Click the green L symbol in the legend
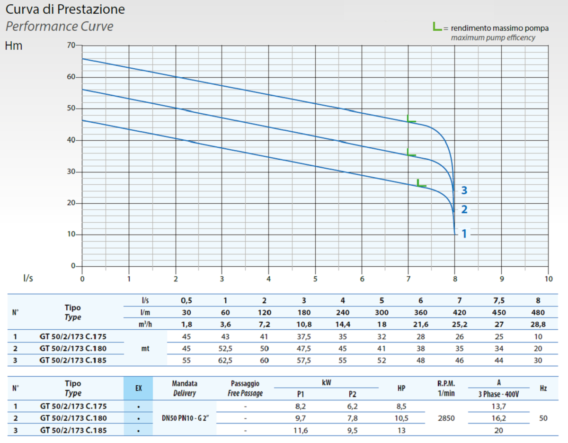This screenshot has height=443, width=568. tap(437, 27)
